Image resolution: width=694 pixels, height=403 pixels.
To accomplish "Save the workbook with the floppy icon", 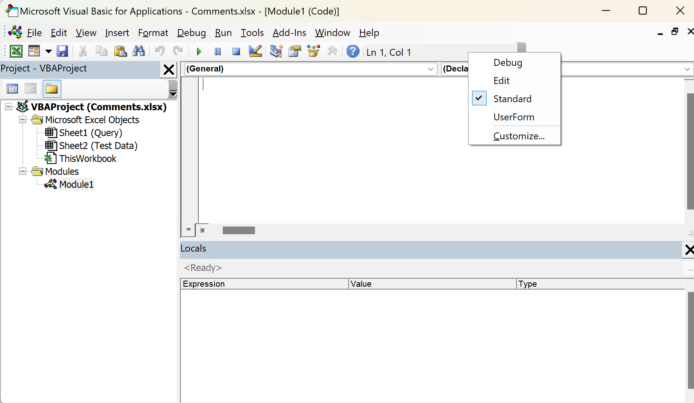I will [62, 51].
